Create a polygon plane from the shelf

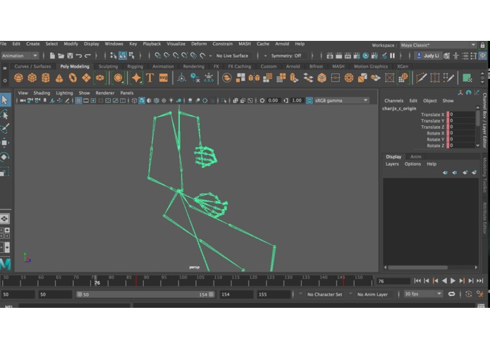click(86, 77)
